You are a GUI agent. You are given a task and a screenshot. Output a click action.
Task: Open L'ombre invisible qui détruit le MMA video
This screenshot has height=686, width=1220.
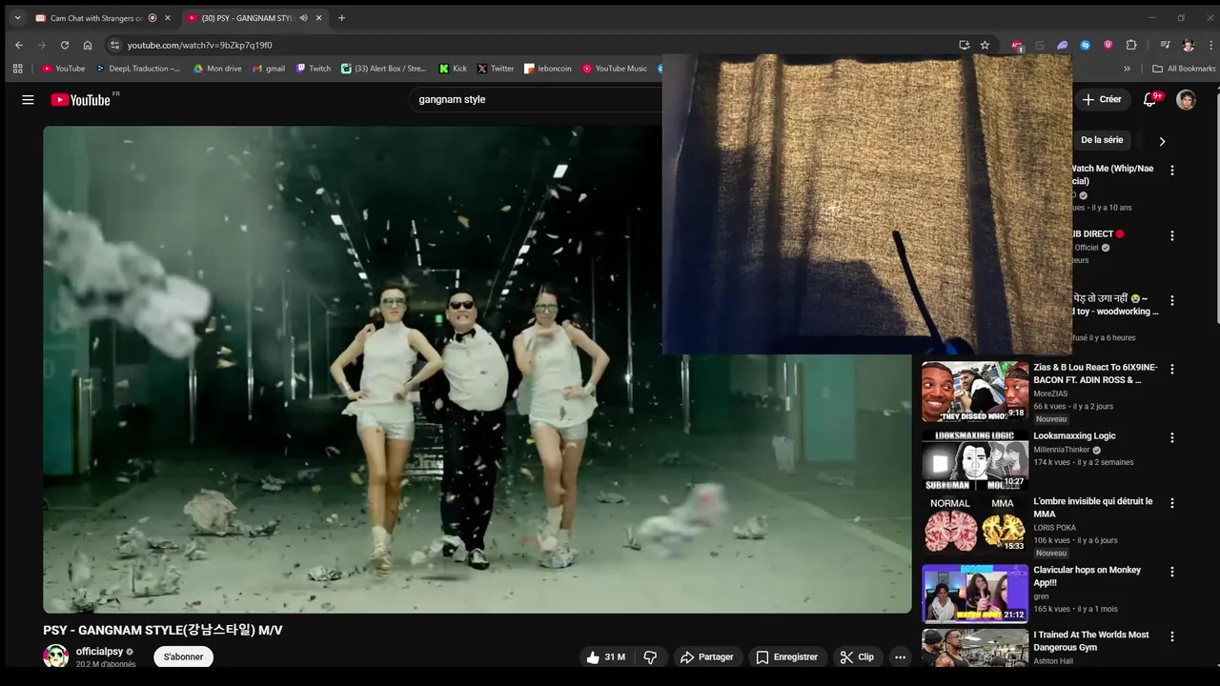click(1093, 508)
